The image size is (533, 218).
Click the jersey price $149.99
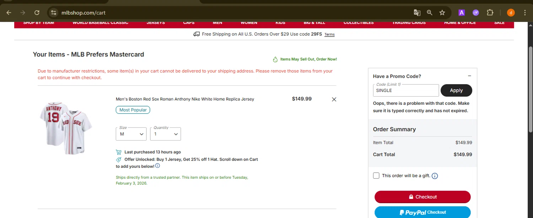[x=302, y=99]
